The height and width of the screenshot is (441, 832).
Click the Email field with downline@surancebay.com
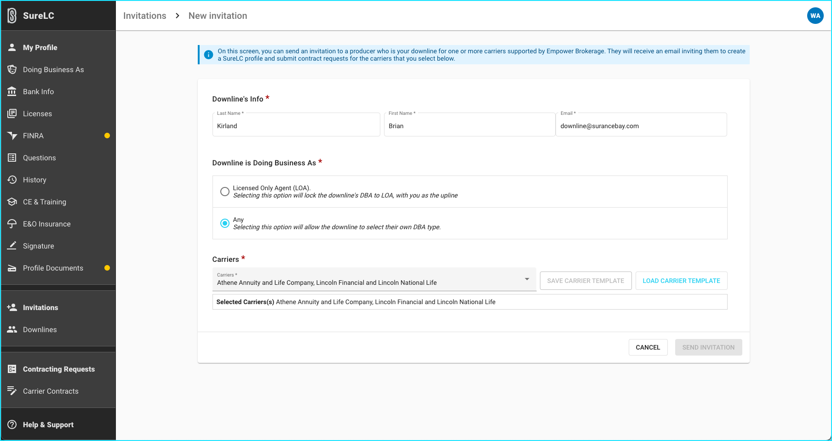pos(641,124)
